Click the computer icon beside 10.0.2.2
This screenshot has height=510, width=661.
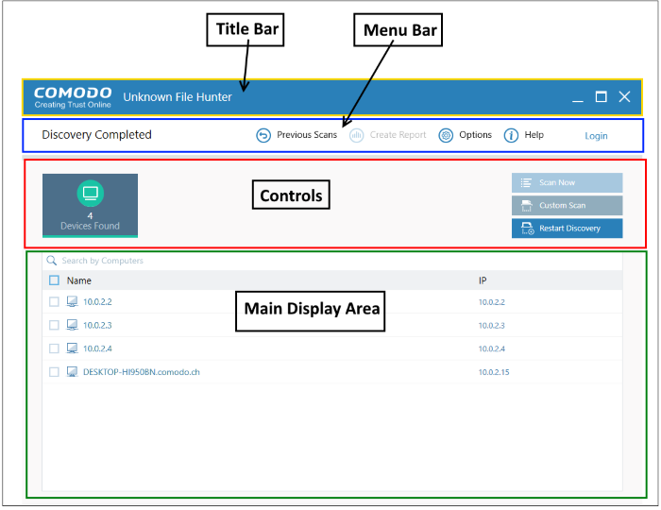pos(72,301)
